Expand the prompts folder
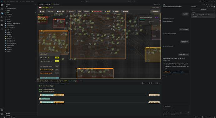This screenshot has width=216, height=118. coord(8,16)
